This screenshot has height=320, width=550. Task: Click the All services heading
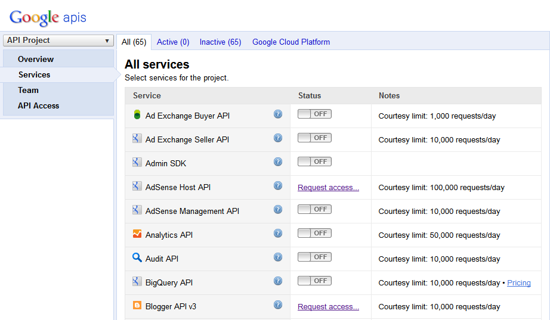(x=157, y=64)
